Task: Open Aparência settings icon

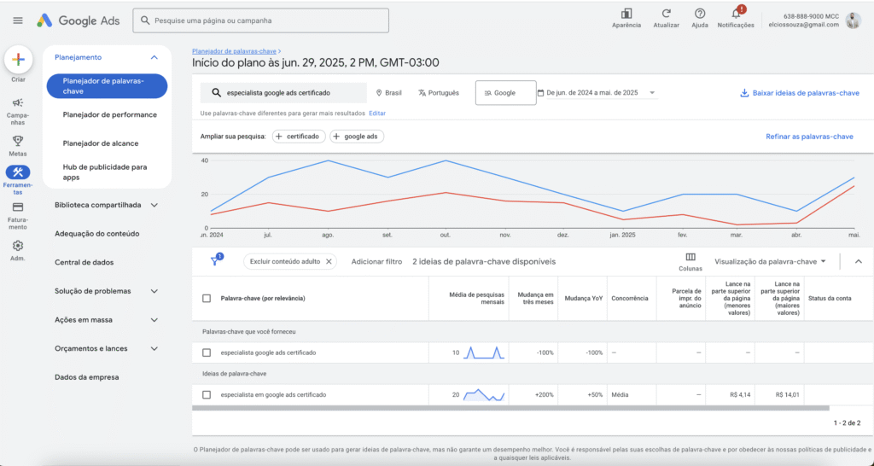Action: (626, 14)
